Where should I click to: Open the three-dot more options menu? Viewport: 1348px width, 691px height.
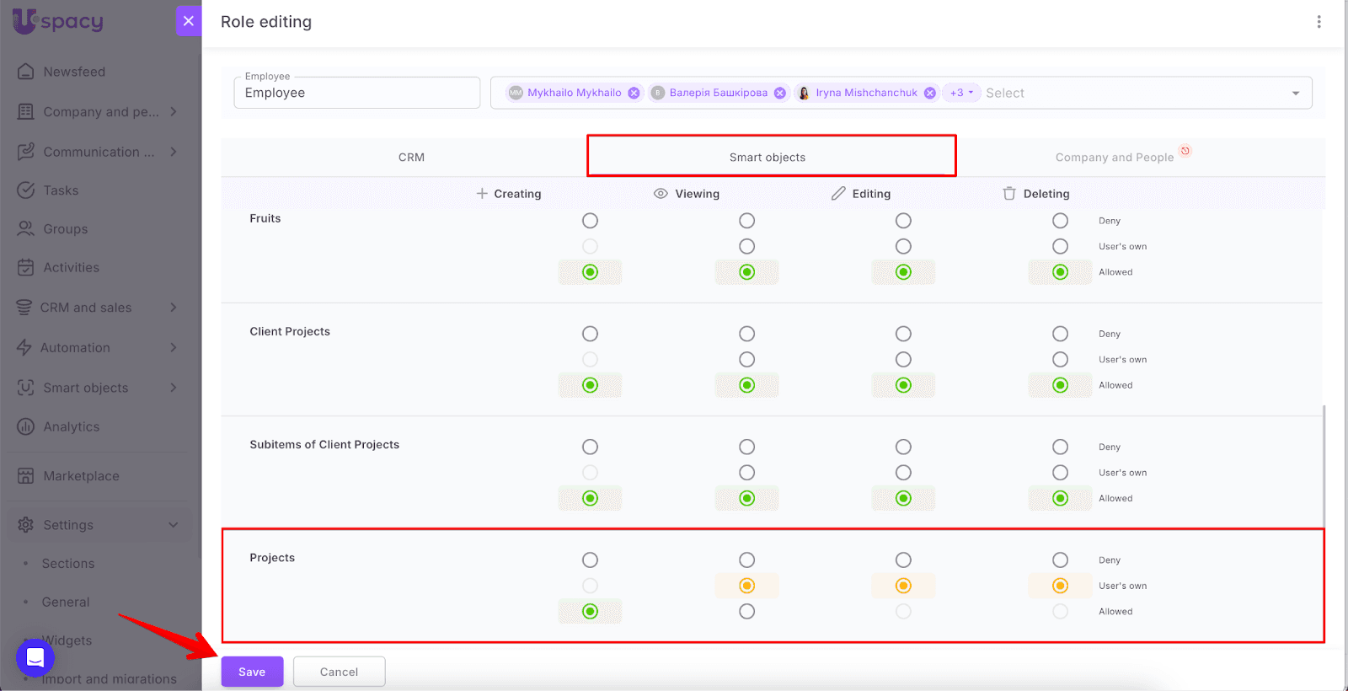click(x=1319, y=22)
